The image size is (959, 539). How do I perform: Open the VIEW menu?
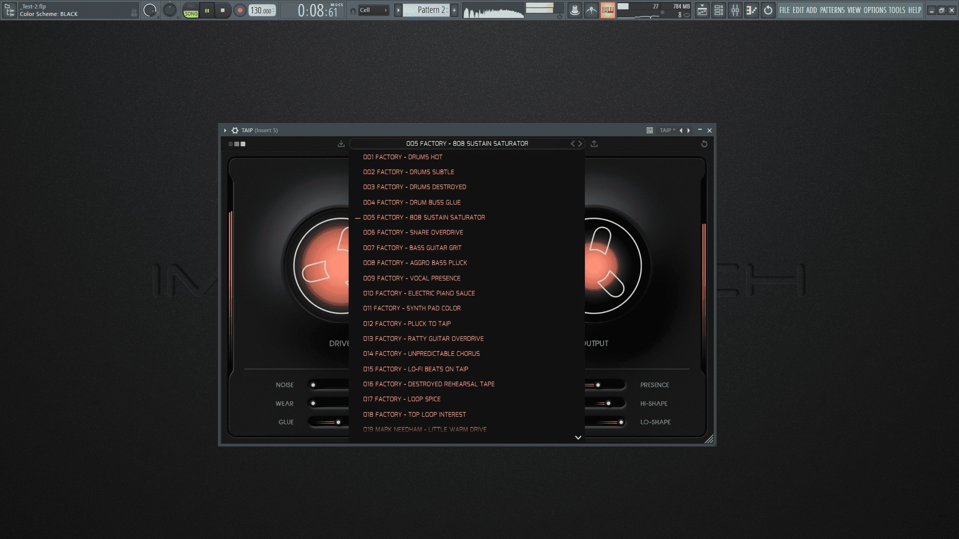[x=854, y=10]
